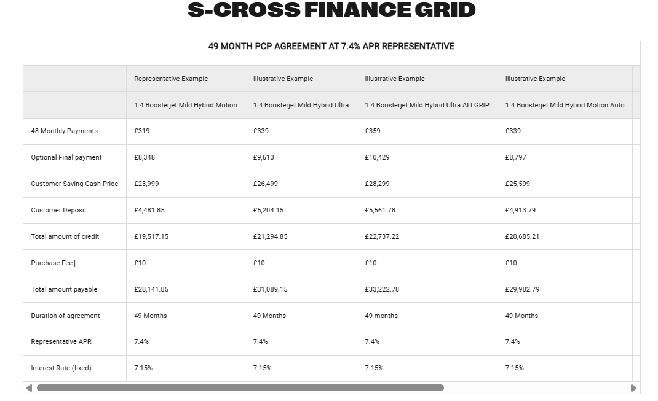Select the Optional Final payment row label
This screenshot has height=401, width=658.
pos(66,157)
